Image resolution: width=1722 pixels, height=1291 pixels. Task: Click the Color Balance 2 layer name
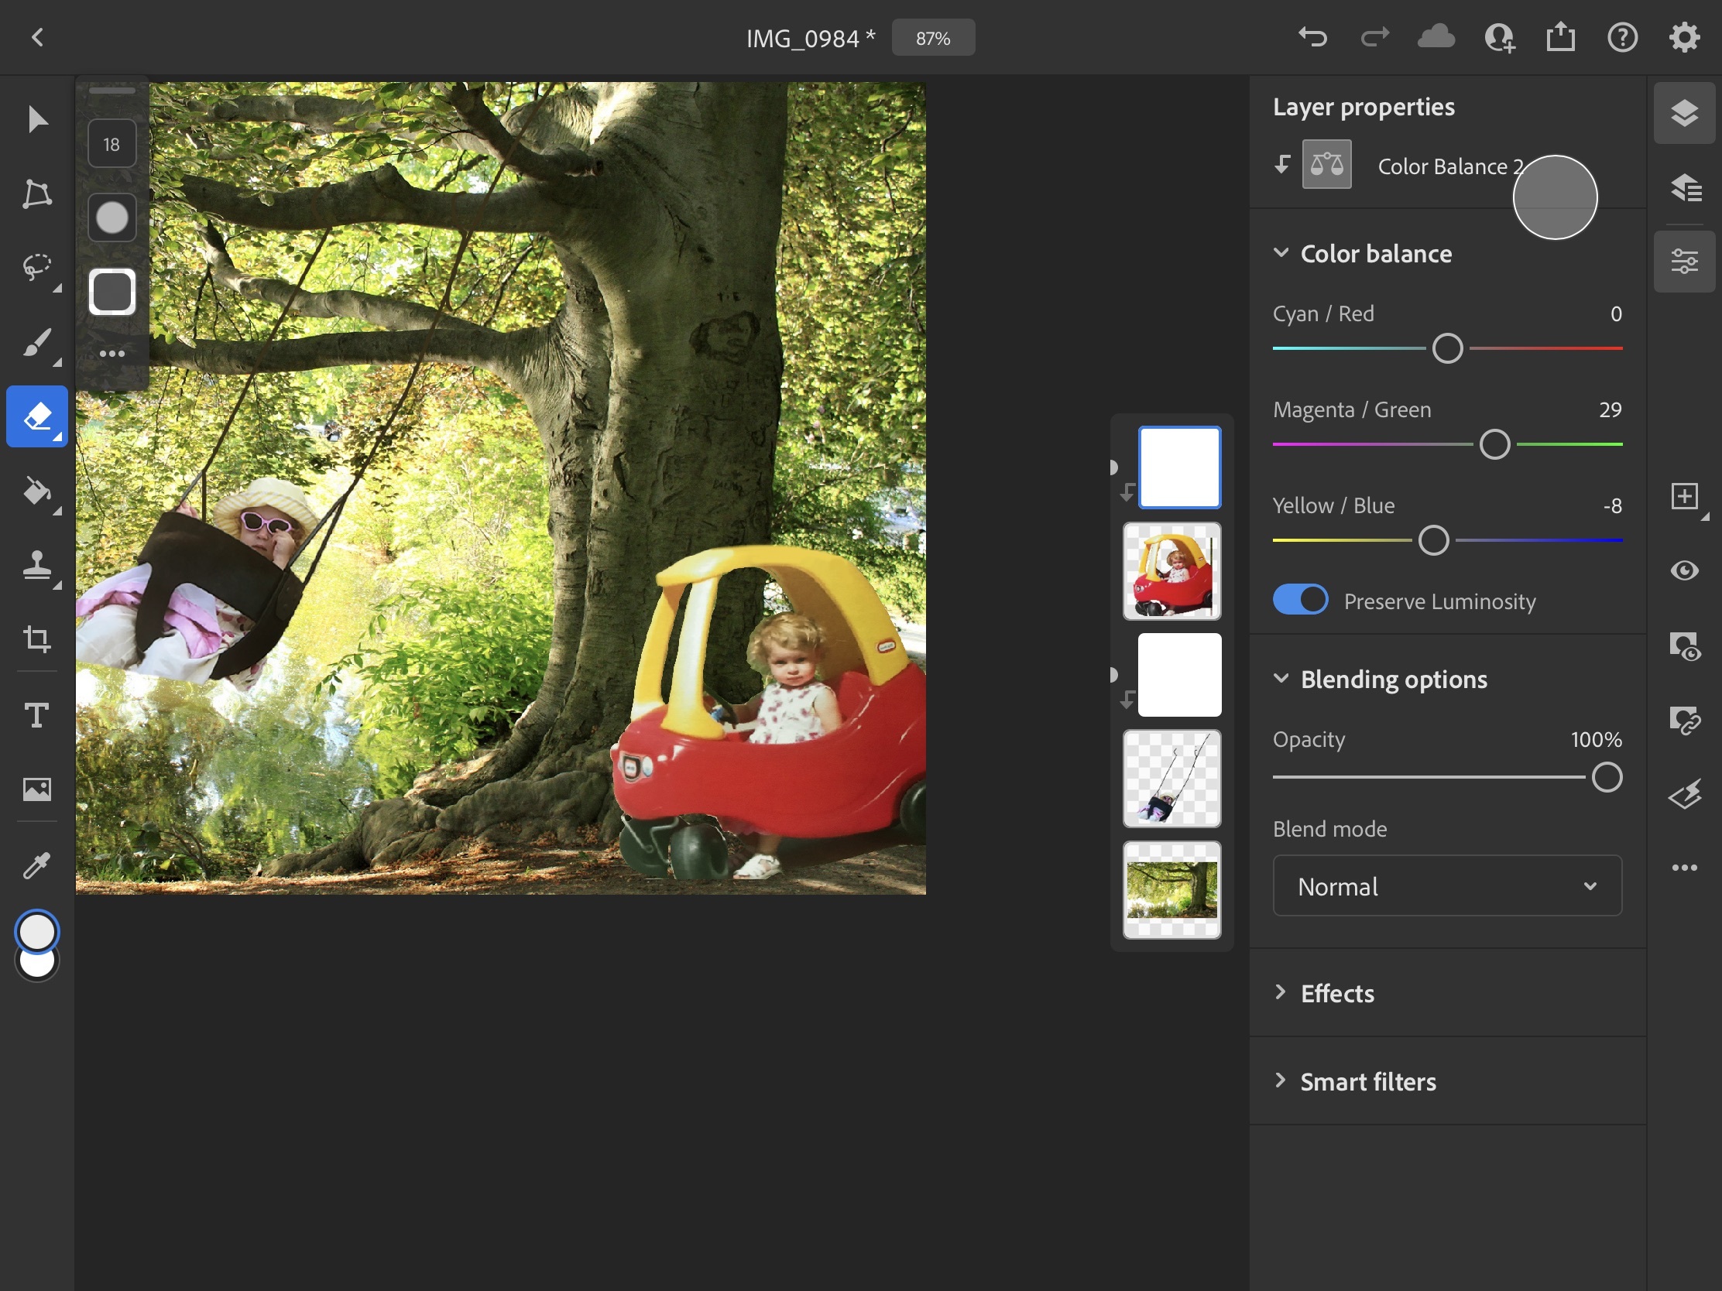[x=1450, y=166]
